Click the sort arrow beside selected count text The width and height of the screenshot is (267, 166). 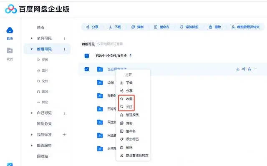(131, 55)
